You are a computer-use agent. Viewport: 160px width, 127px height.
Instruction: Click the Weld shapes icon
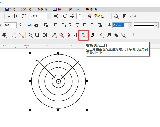tap(56, 25)
